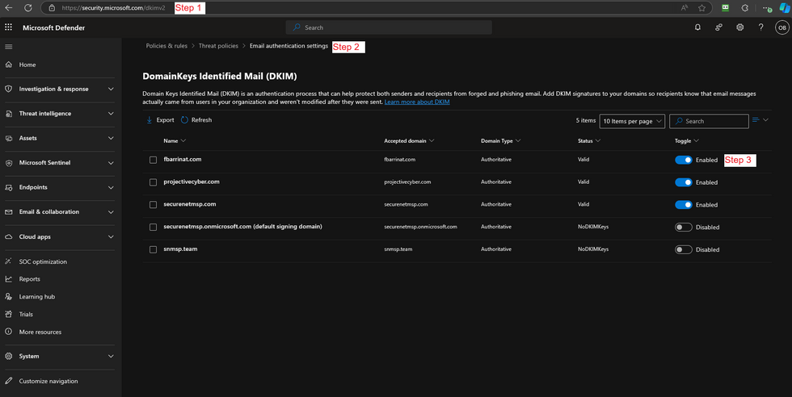
Task: Expand Threat intelligence chevron
Action: pos(111,114)
